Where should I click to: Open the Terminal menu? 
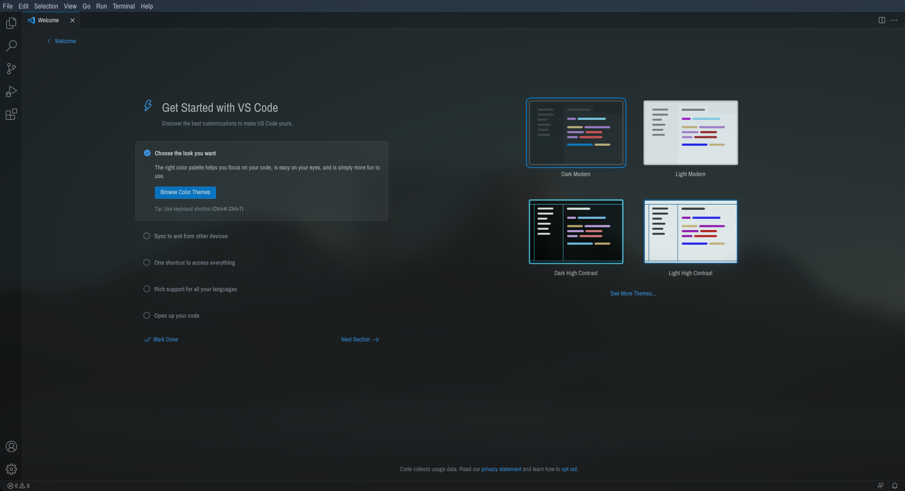click(124, 6)
